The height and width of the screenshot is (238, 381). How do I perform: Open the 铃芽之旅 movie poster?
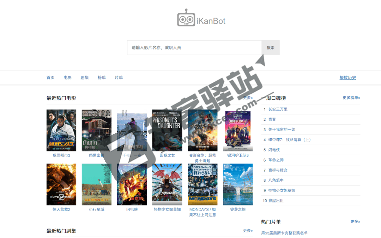(237, 184)
